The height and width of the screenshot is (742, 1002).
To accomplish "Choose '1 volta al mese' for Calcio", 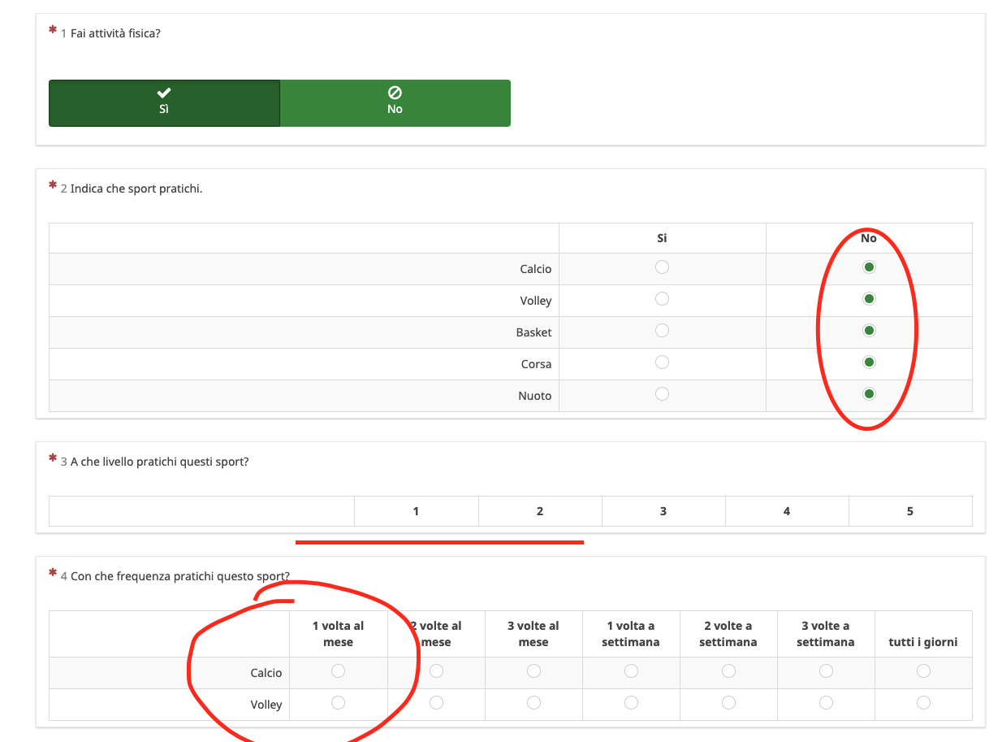I will (x=338, y=671).
